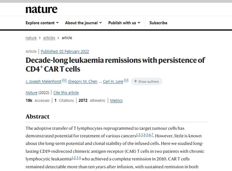232x171 pixels.
Task: Click Published: 02 February 2022 link
Action: click(65, 51)
